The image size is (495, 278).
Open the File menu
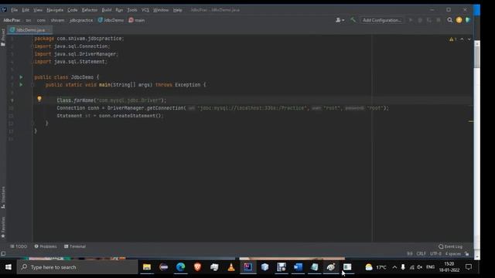tap(15, 10)
